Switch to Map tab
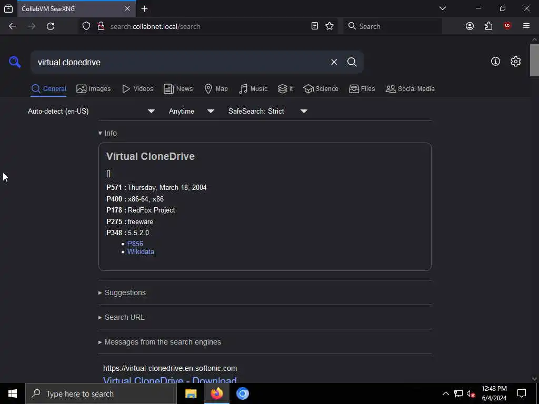The height and width of the screenshot is (404, 539). 216,89
